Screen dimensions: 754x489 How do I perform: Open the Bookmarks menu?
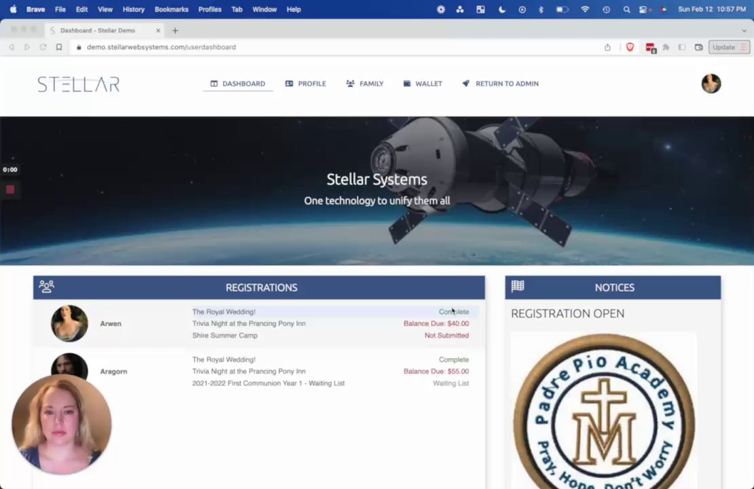[x=171, y=9]
